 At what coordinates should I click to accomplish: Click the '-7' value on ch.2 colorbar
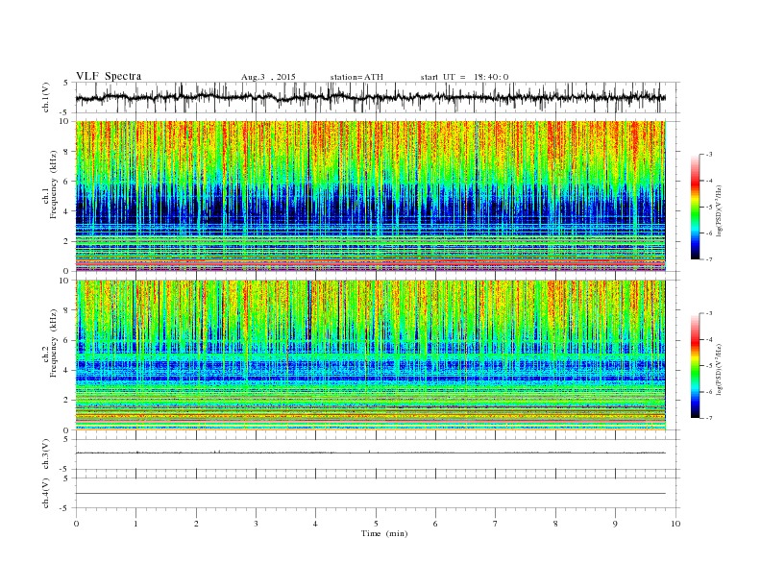[708, 418]
